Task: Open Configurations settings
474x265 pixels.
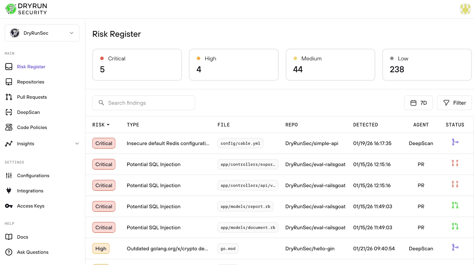Action: point(33,175)
